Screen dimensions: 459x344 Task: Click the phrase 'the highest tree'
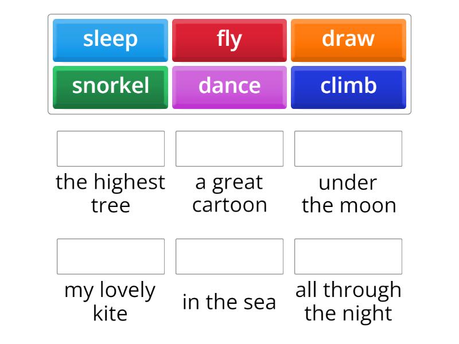pyautogui.click(x=111, y=193)
